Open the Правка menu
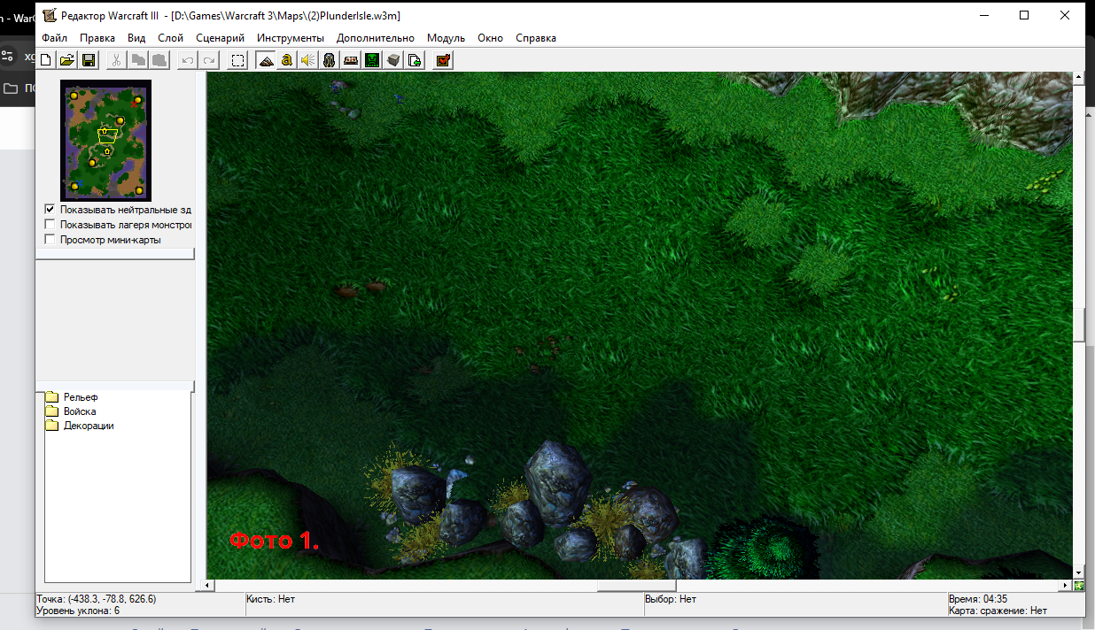Viewport: 1095px width, 630px height. coord(97,38)
